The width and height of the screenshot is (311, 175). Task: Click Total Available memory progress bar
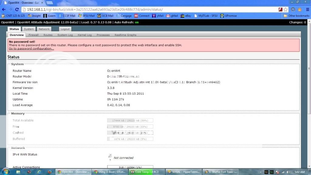[x=130, y=121]
